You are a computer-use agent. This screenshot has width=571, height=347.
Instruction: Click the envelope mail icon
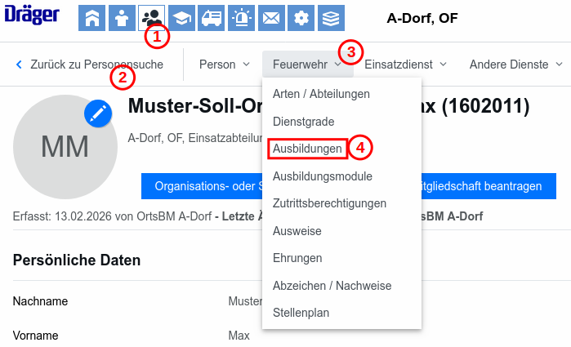point(271,18)
